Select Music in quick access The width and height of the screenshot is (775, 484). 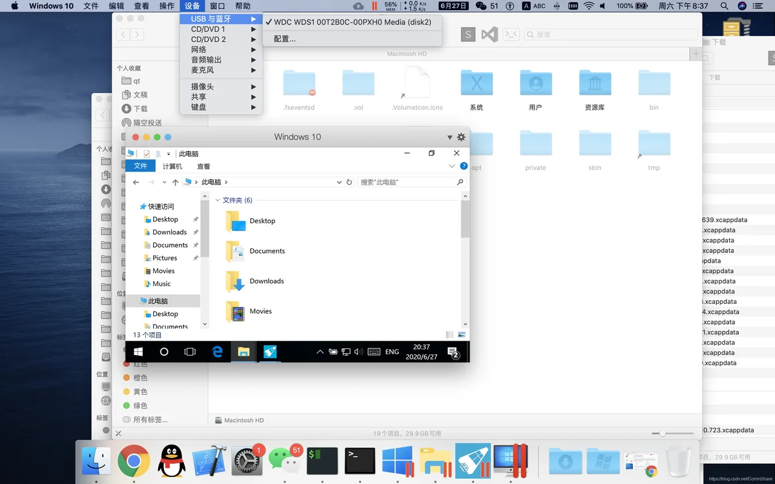161,284
